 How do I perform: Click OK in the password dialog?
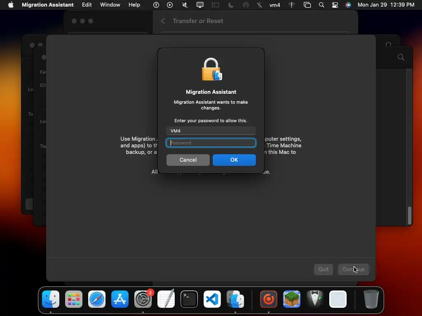point(234,160)
